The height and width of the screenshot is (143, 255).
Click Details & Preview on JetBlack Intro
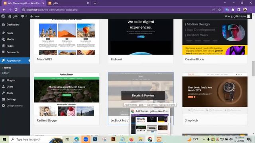(143, 95)
